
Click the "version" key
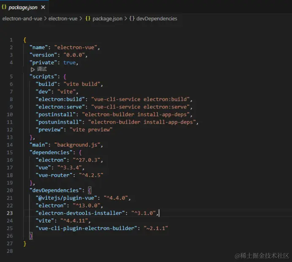point(43,55)
